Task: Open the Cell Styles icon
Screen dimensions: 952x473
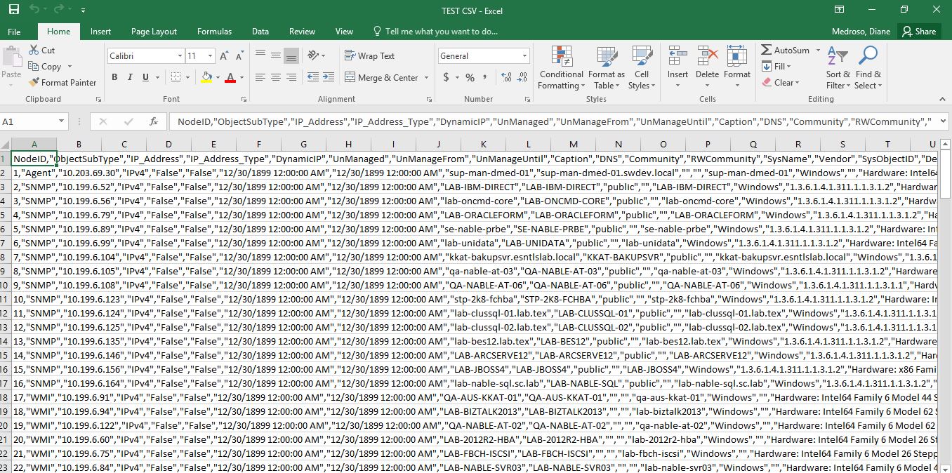Action: pos(642,57)
